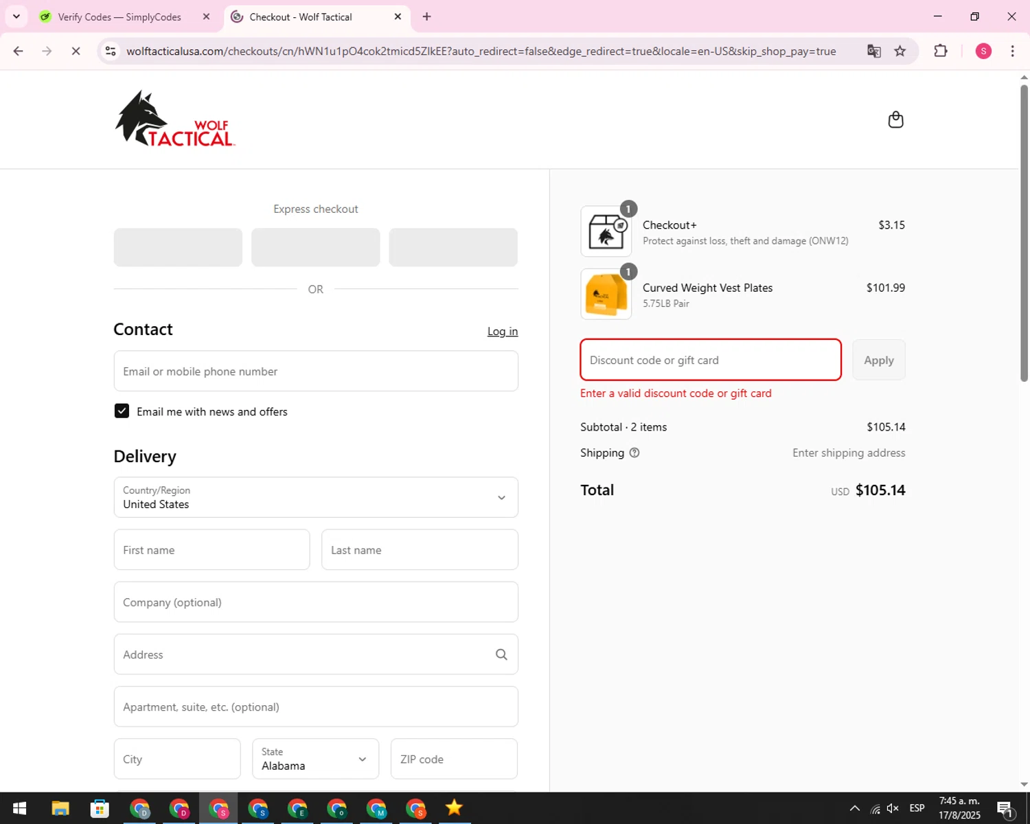Show hidden system tray icons
This screenshot has width=1030, height=824.
pos(854,808)
